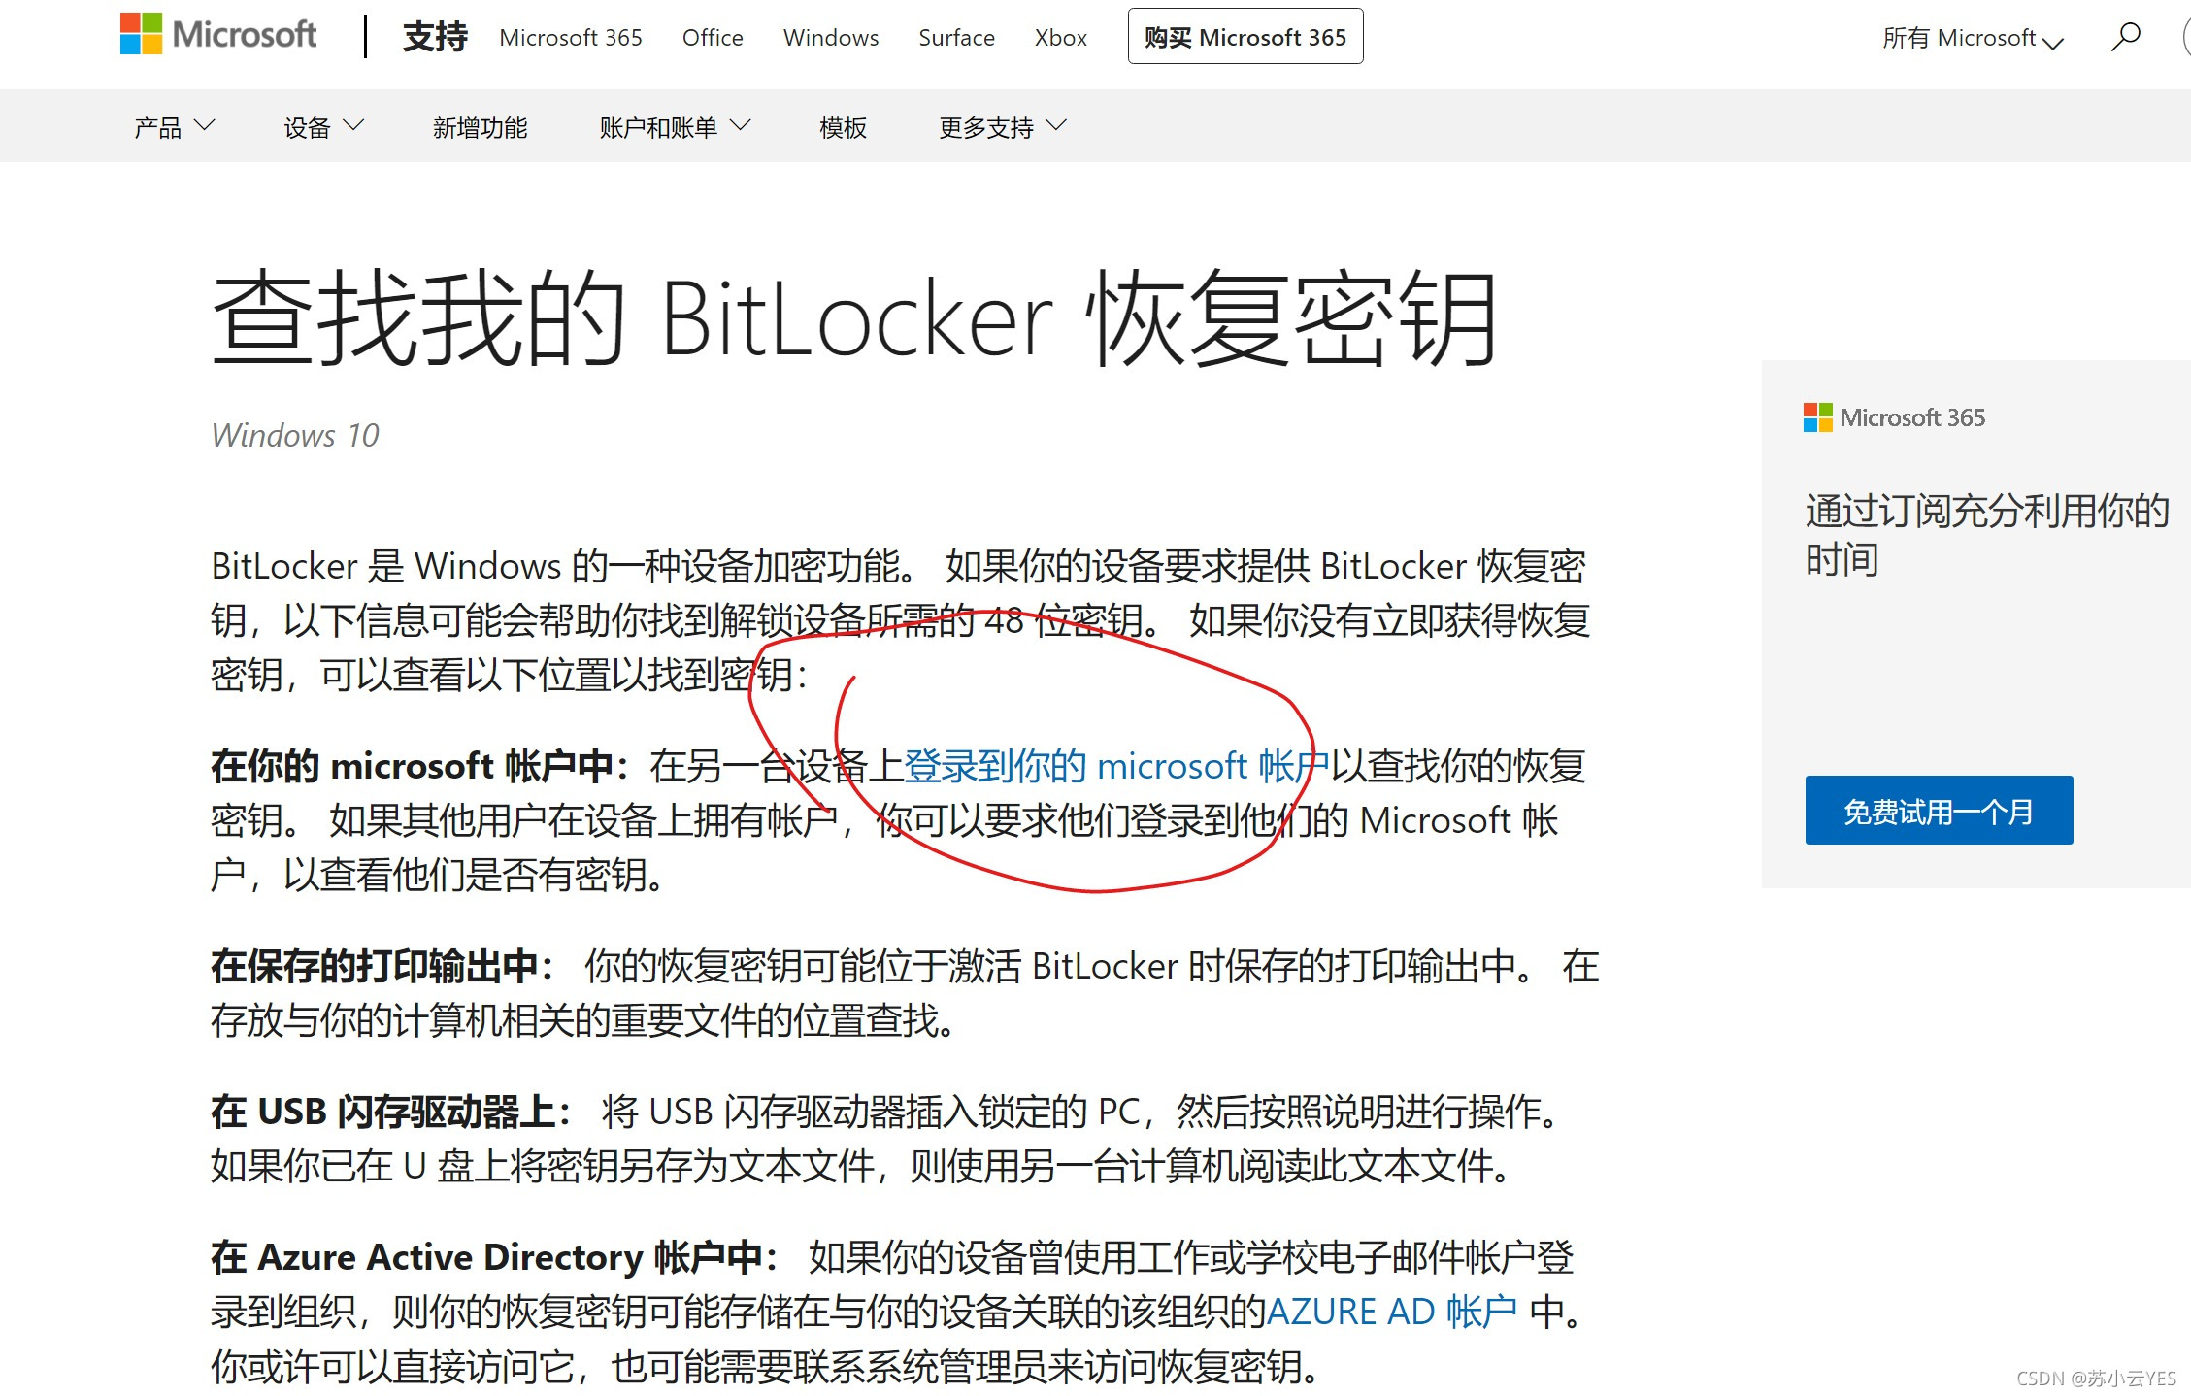This screenshot has height=1396, width=2191.
Task: Expand the 更多支持 menu
Action: pyautogui.click(x=1002, y=127)
